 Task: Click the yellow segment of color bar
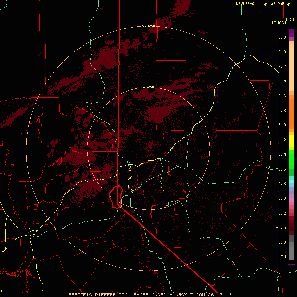[291, 141]
